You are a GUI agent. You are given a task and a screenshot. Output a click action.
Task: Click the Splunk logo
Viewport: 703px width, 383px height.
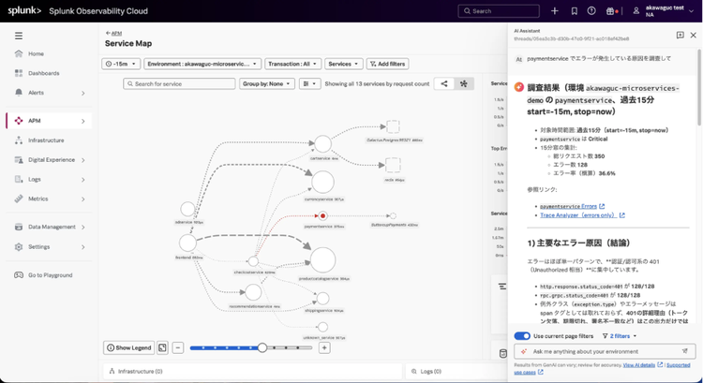tap(24, 10)
